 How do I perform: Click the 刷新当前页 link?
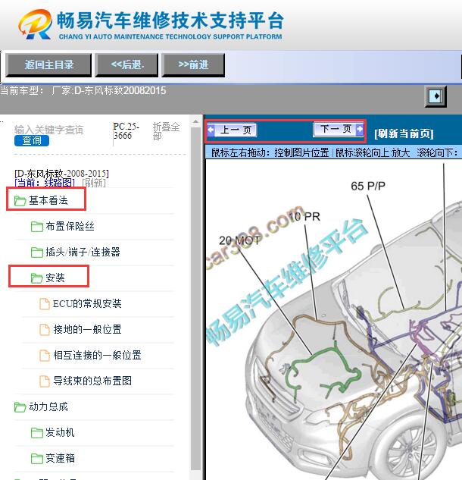tap(404, 133)
